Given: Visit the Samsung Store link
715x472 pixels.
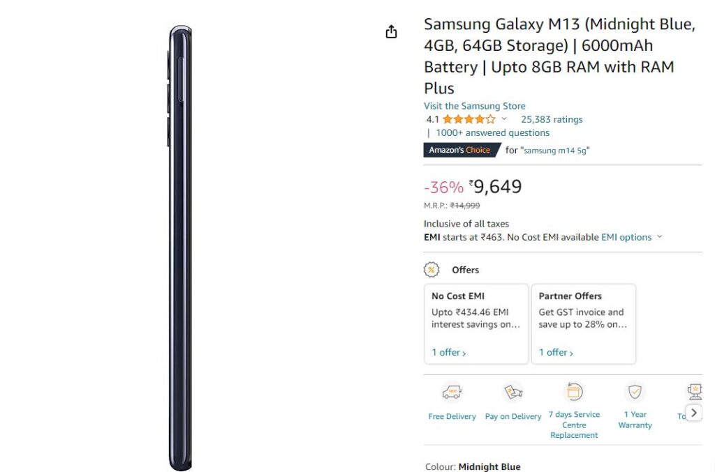Looking at the screenshot, I should 474,106.
